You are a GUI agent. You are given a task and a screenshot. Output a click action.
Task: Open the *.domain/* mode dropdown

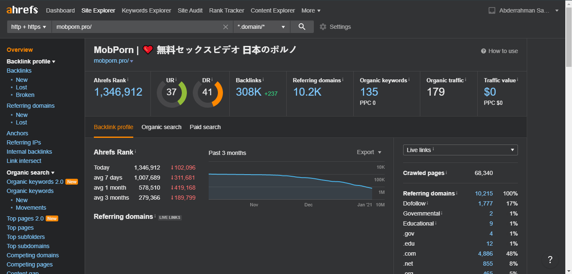click(261, 27)
